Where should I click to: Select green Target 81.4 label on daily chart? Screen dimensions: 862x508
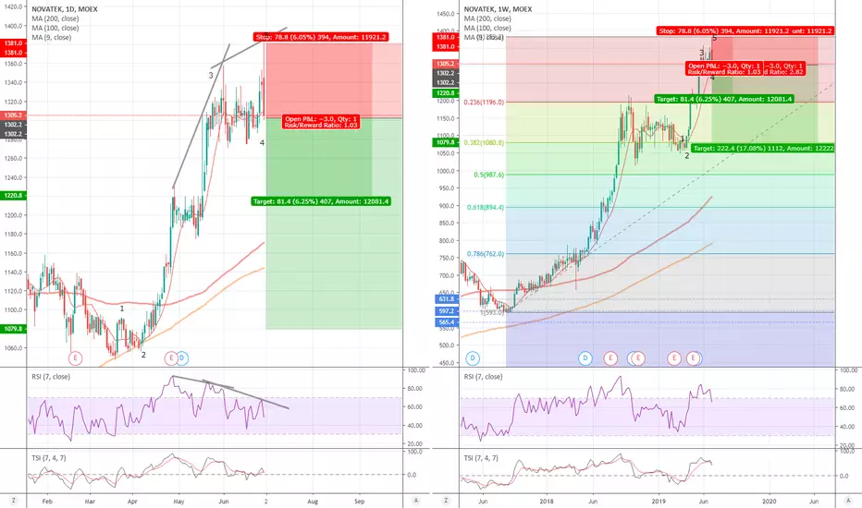point(321,201)
